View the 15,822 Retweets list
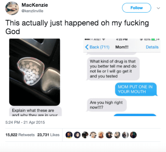The image size is (166, 152). (20, 135)
